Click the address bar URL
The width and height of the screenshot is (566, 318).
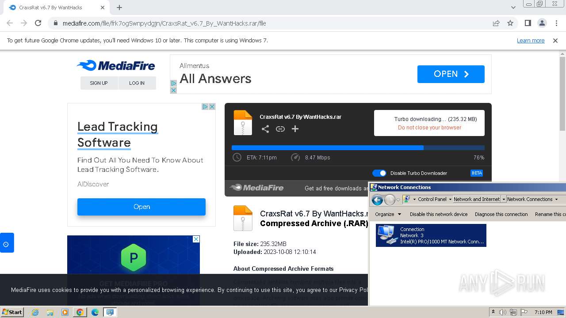pyautogui.click(x=164, y=23)
